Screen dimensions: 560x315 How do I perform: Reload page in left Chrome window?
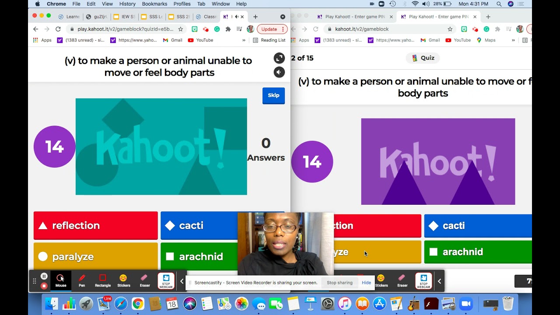pos(58,29)
